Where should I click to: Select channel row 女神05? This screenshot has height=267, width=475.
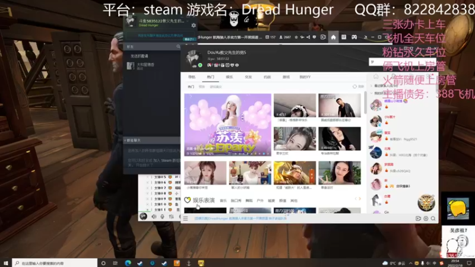[160, 177]
